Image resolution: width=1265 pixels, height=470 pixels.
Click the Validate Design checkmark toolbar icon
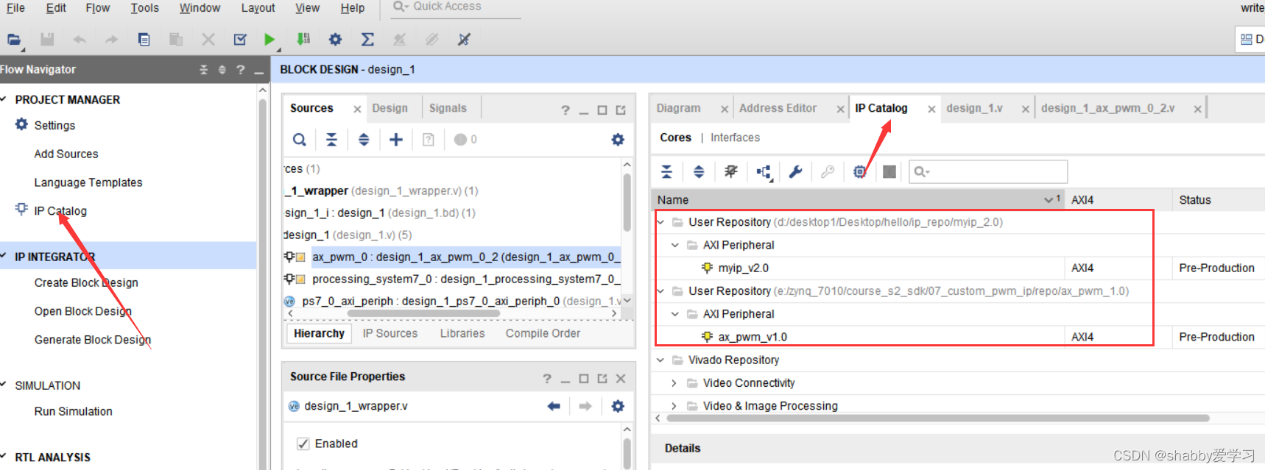coord(240,40)
